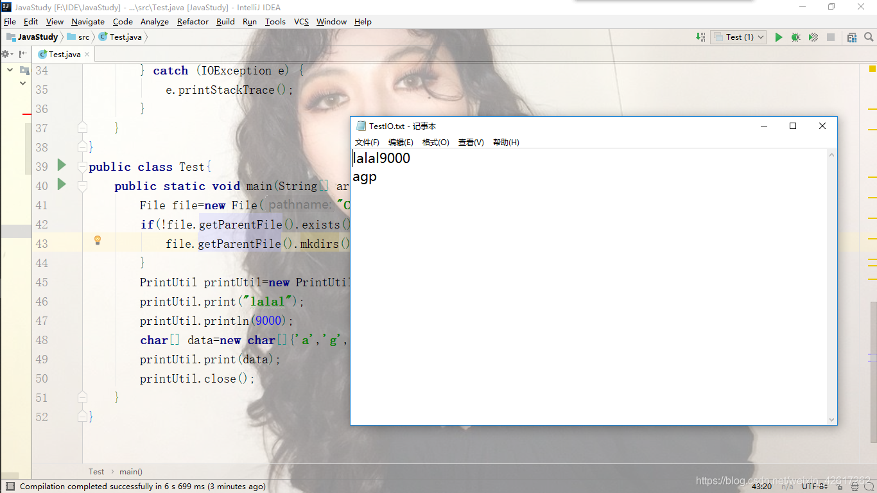Open the Build menu
This screenshot has height=493, width=877.
(x=225, y=21)
